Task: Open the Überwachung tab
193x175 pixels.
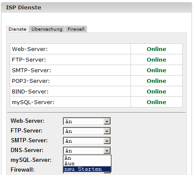Action: [47, 29]
